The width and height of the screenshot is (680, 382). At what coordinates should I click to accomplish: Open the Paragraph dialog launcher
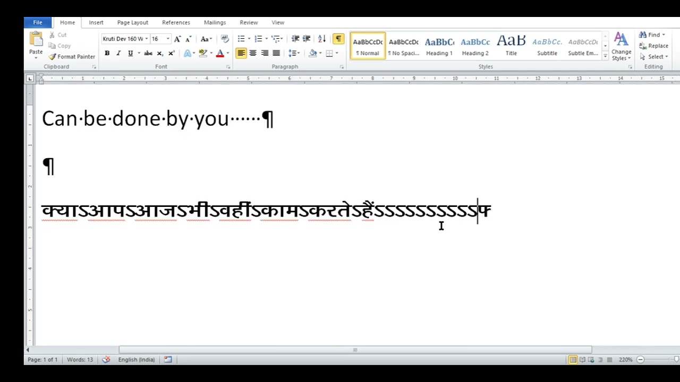click(x=341, y=67)
